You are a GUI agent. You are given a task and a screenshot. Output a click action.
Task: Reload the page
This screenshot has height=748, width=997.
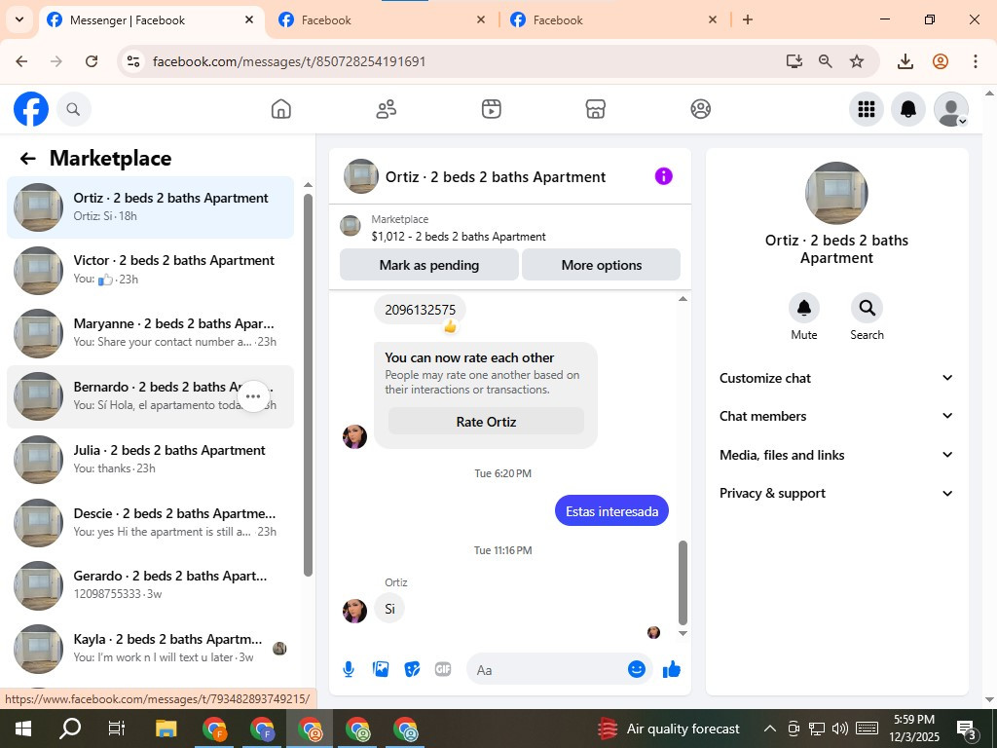pyautogui.click(x=92, y=61)
